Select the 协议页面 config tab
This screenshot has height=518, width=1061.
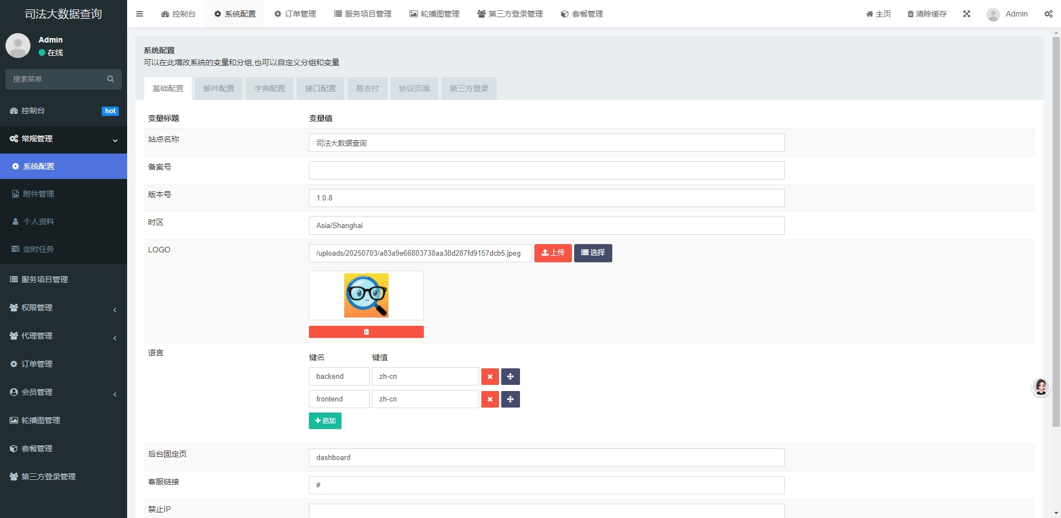pos(414,88)
